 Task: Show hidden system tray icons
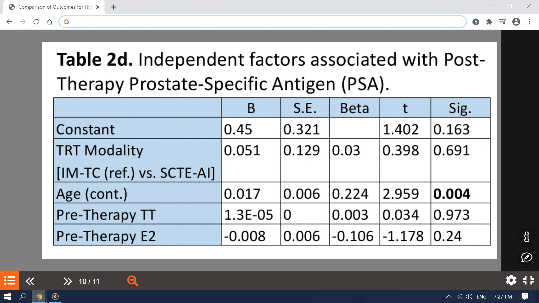[x=449, y=297]
